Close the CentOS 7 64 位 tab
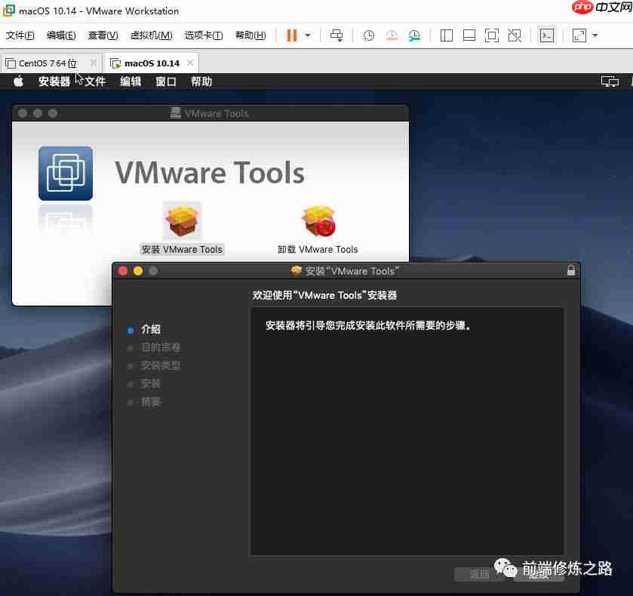 94,63
